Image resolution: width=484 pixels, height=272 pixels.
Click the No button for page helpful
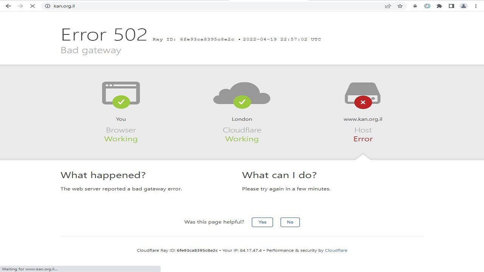click(x=290, y=222)
